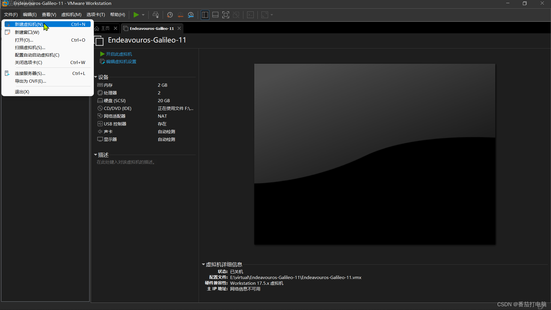Image resolution: width=551 pixels, height=310 pixels.
Task: Open the 虚拟机(M) menu
Action: tap(71, 15)
